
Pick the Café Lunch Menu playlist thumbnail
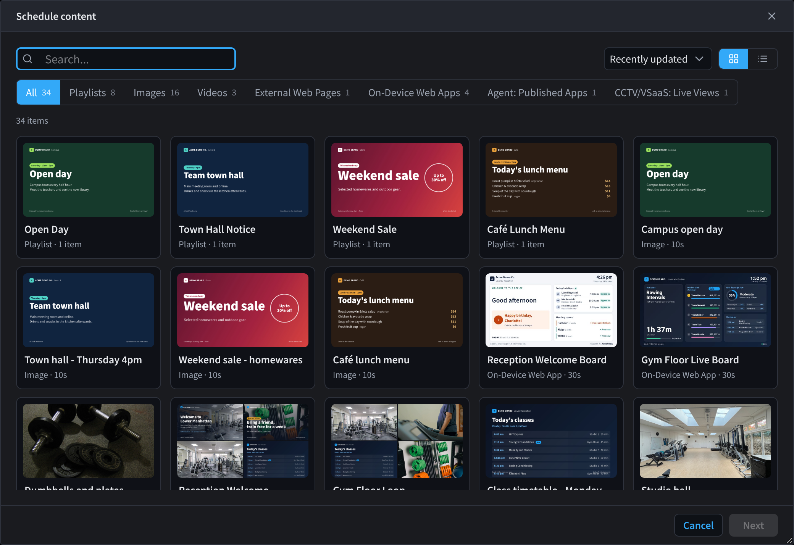click(x=551, y=180)
